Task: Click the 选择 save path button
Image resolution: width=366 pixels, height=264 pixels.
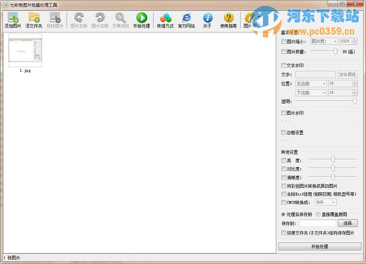Action: (347, 223)
